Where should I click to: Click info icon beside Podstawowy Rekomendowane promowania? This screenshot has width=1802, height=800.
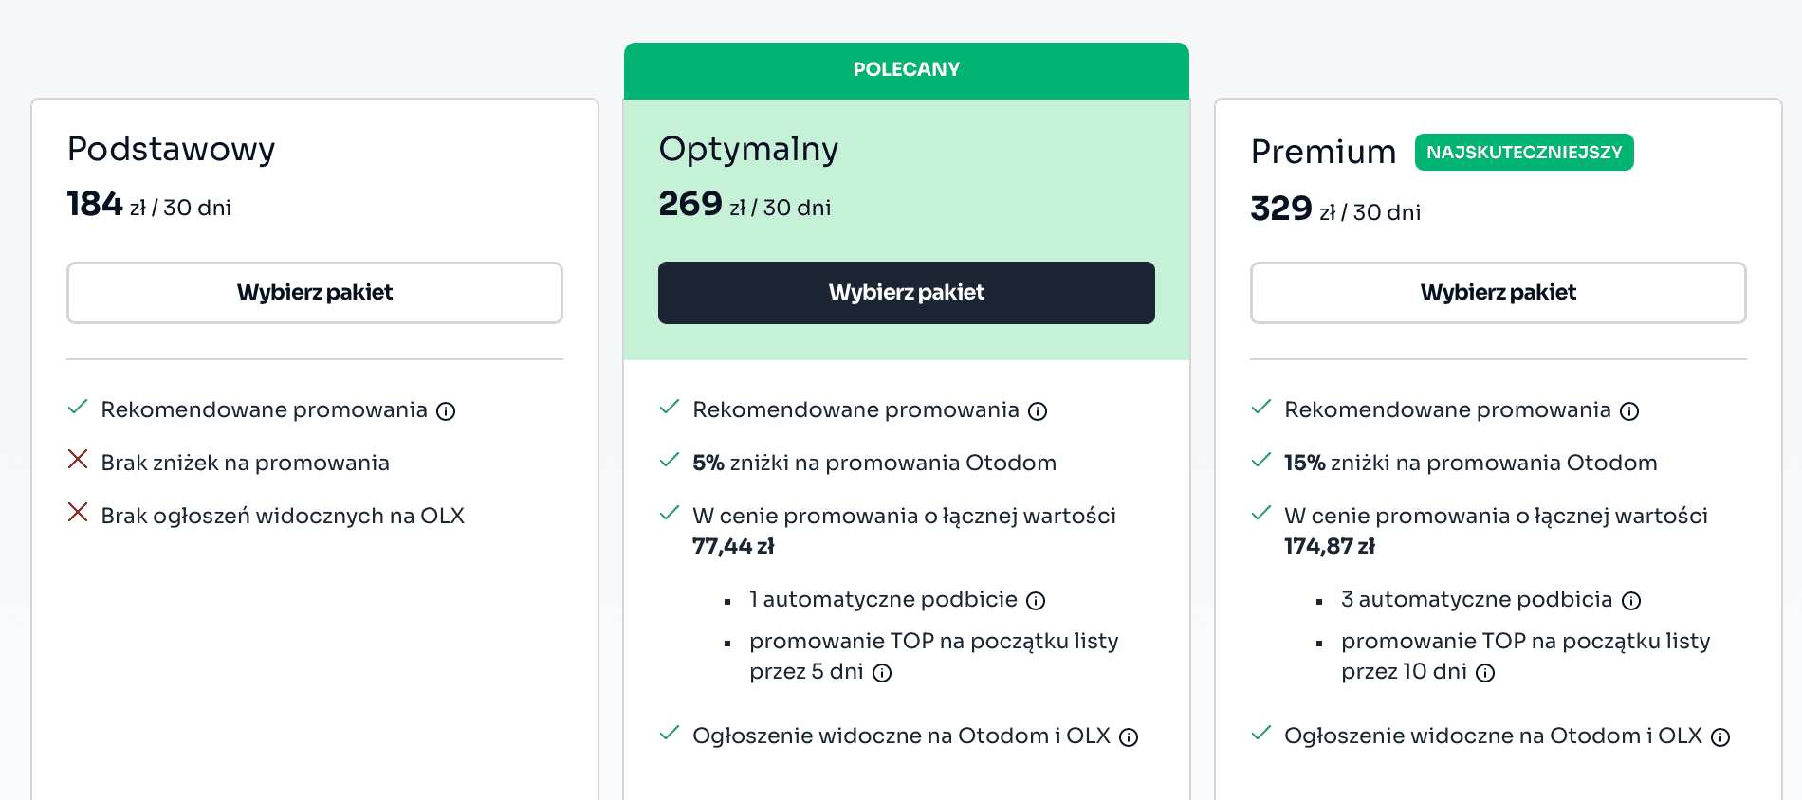coord(446,411)
